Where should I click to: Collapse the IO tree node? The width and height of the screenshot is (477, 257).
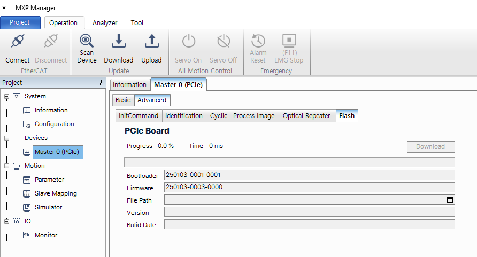(6, 221)
